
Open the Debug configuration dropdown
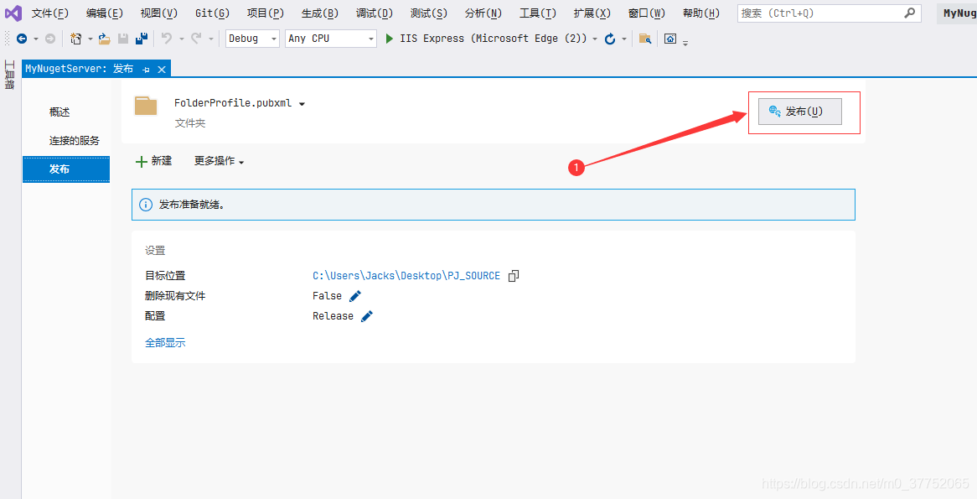click(x=251, y=39)
